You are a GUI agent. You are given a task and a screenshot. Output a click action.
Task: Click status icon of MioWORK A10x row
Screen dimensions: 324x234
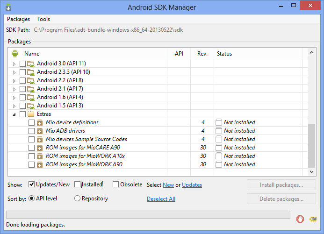pos(219,156)
